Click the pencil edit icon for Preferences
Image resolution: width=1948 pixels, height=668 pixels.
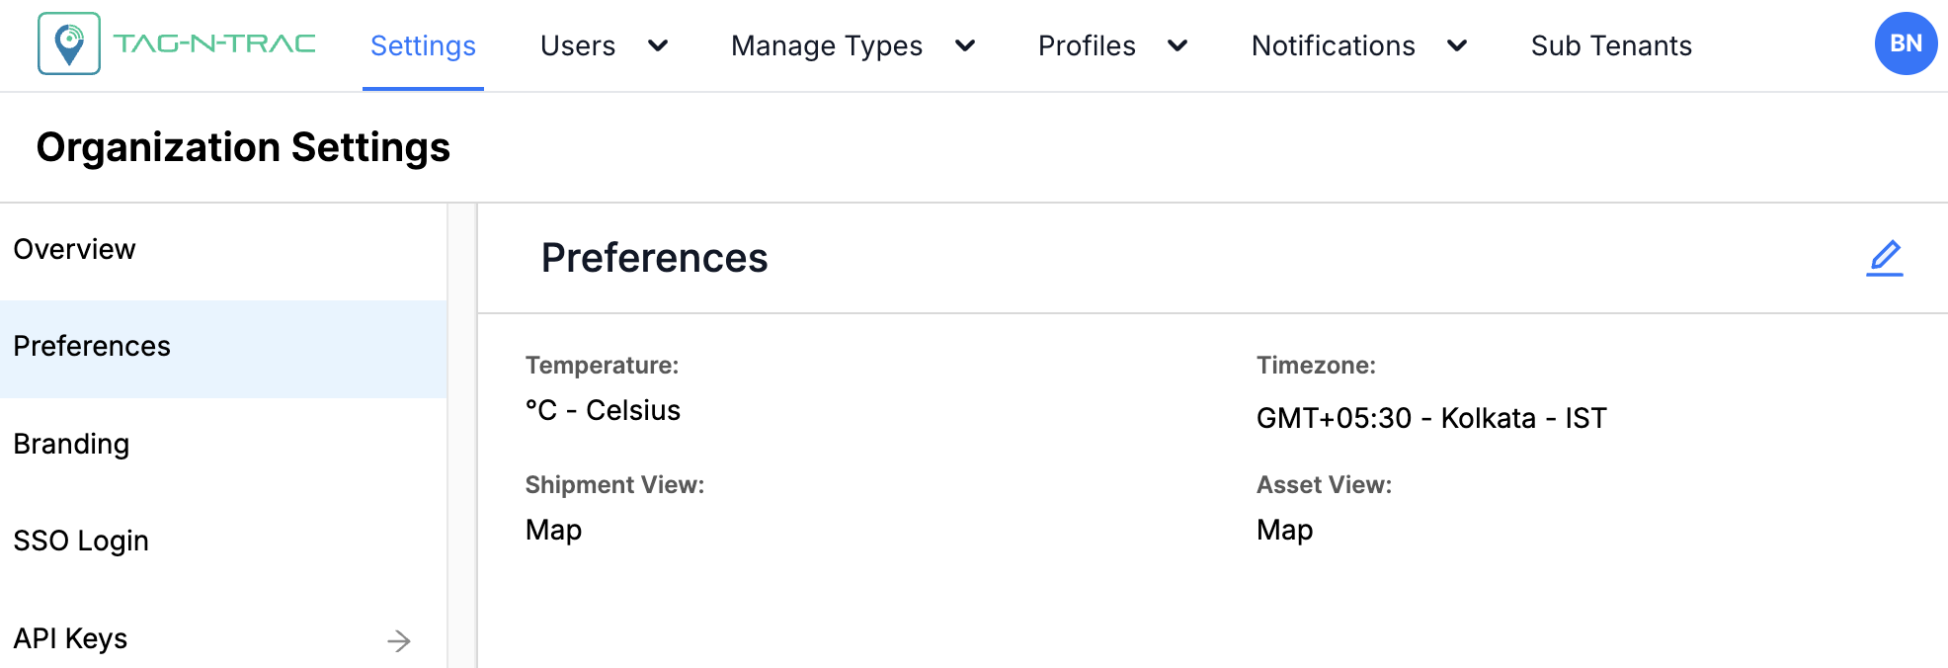[x=1884, y=258]
